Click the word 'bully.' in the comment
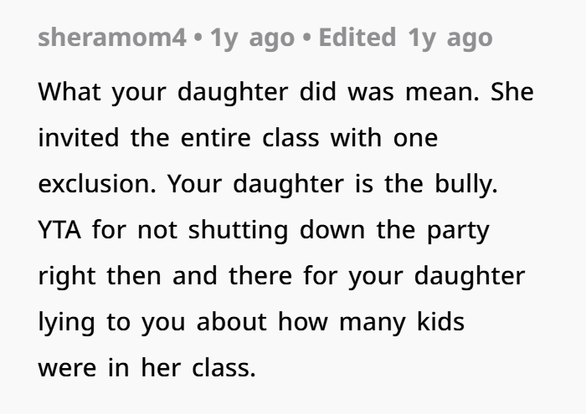Image resolution: width=586 pixels, height=414 pixels. pyautogui.click(x=466, y=184)
